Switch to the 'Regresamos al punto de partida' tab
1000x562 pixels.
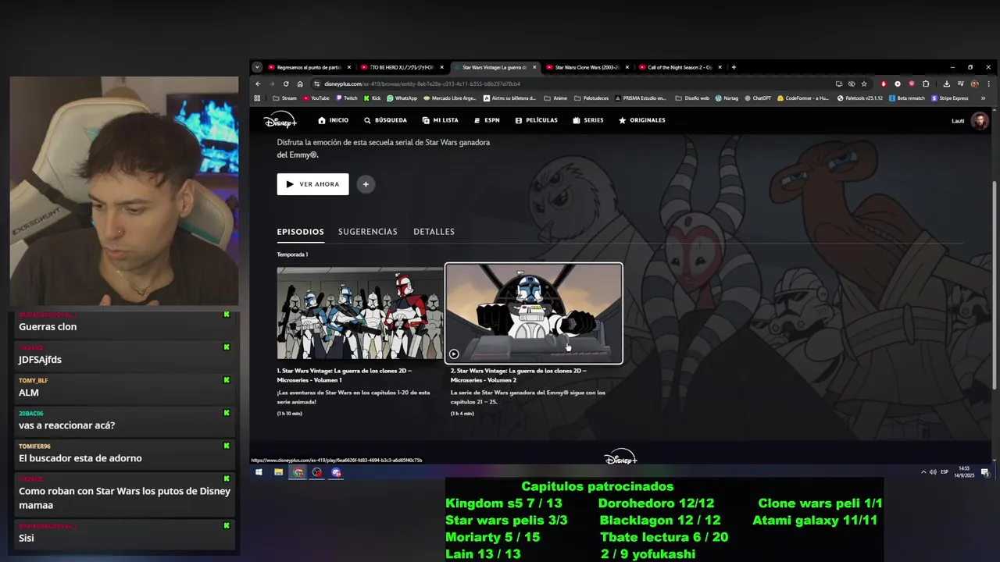tap(309, 67)
